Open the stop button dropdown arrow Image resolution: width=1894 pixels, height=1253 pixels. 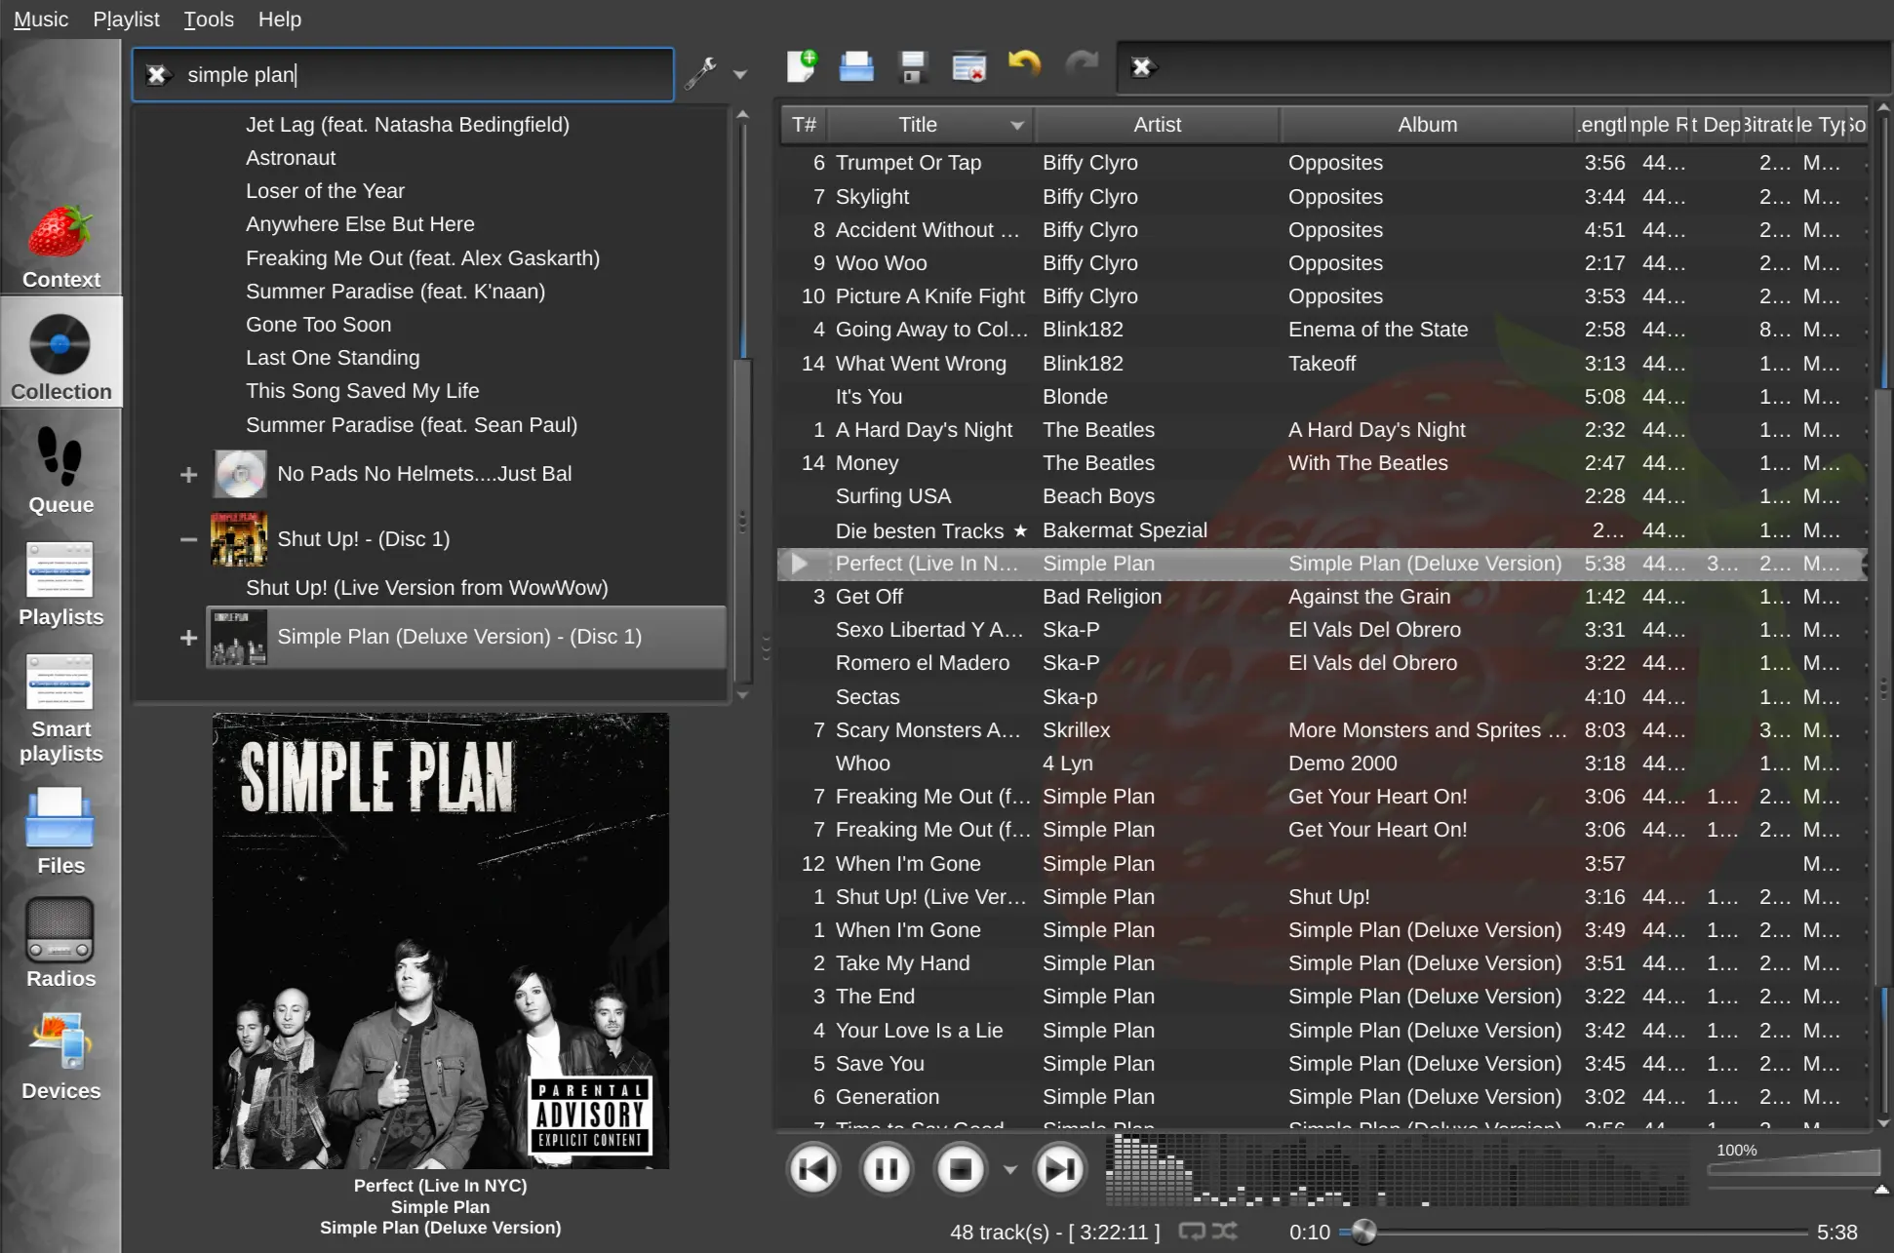point(1010,1169)
